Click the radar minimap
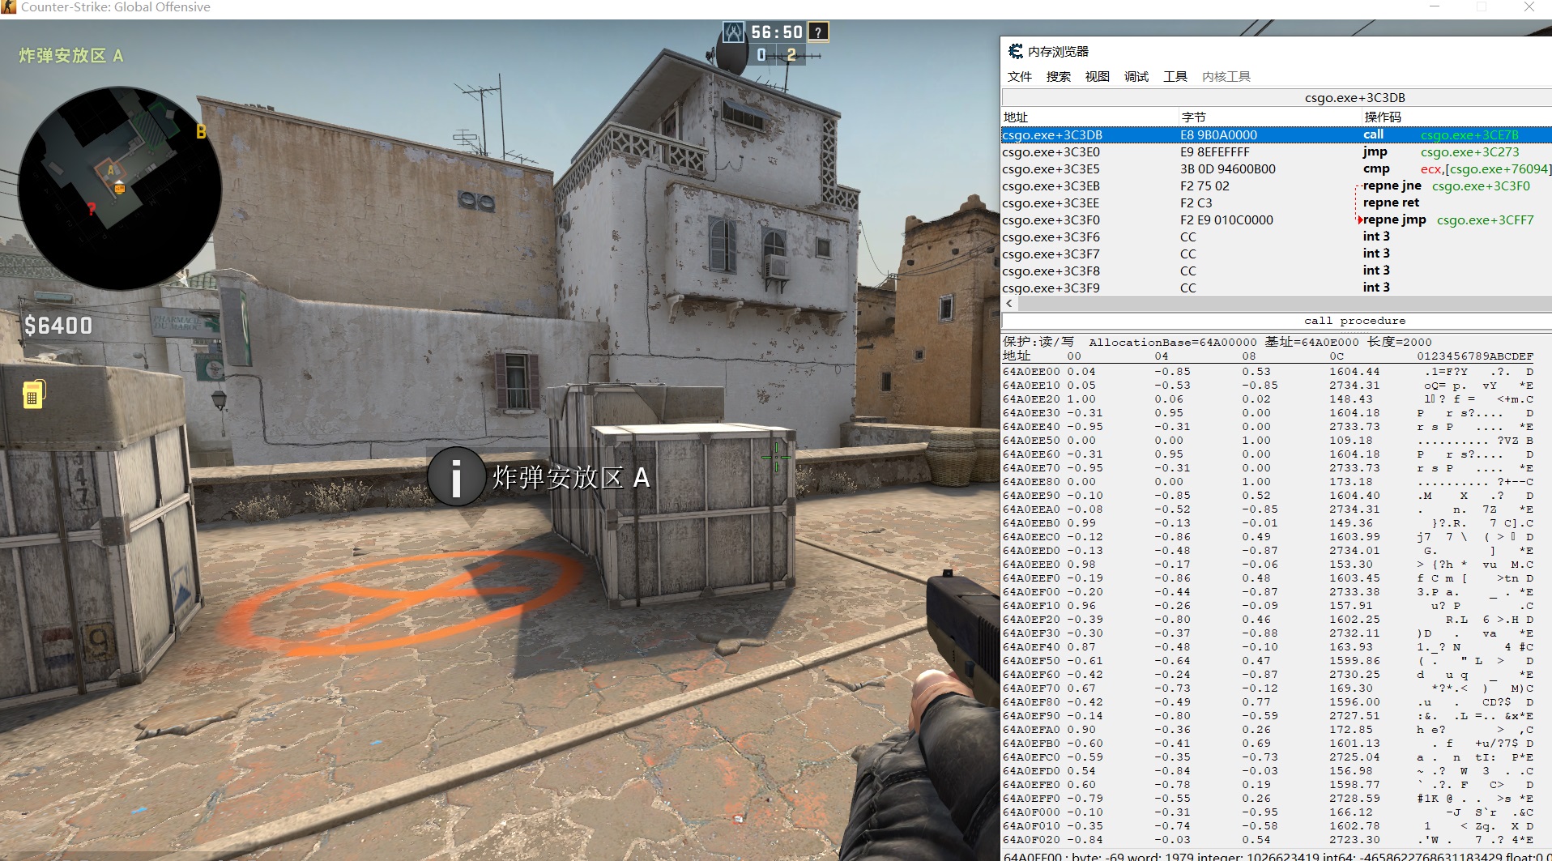The height and width of the screenshot is (861, 1552). pyautogui.click(x=119, y=188)
